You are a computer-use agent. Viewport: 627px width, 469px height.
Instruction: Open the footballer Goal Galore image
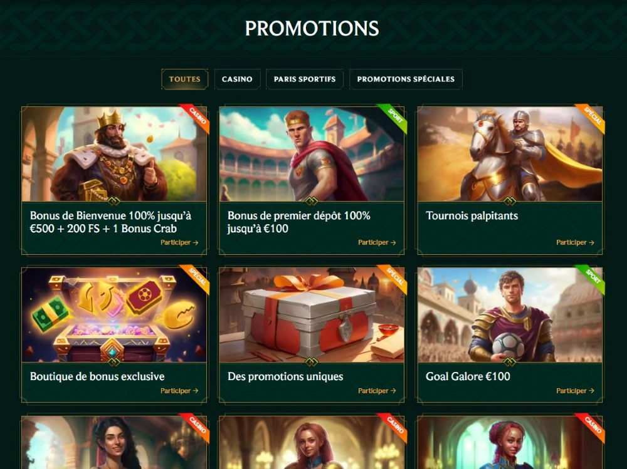click(510, 315)
